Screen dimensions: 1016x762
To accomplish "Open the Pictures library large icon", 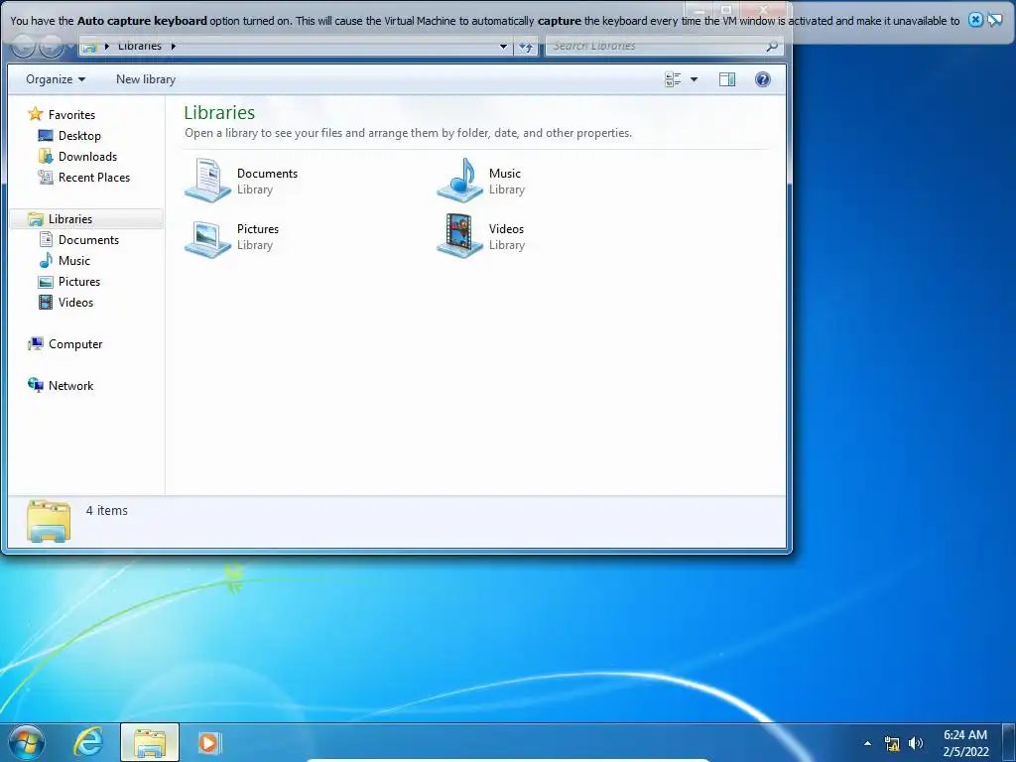I will (x=207, y=237).
